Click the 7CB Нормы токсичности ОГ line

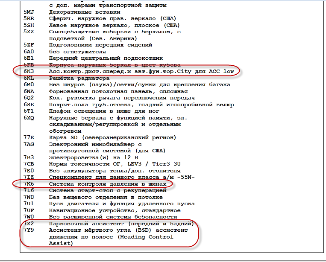(x=102, y=164)
